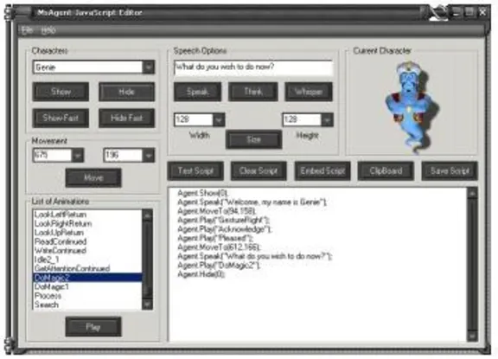Image resolution: width=498 pixels, height=359 pixels.
Task: Click the Agent.Play DoMagic2 script line
Action: [219, 265]
